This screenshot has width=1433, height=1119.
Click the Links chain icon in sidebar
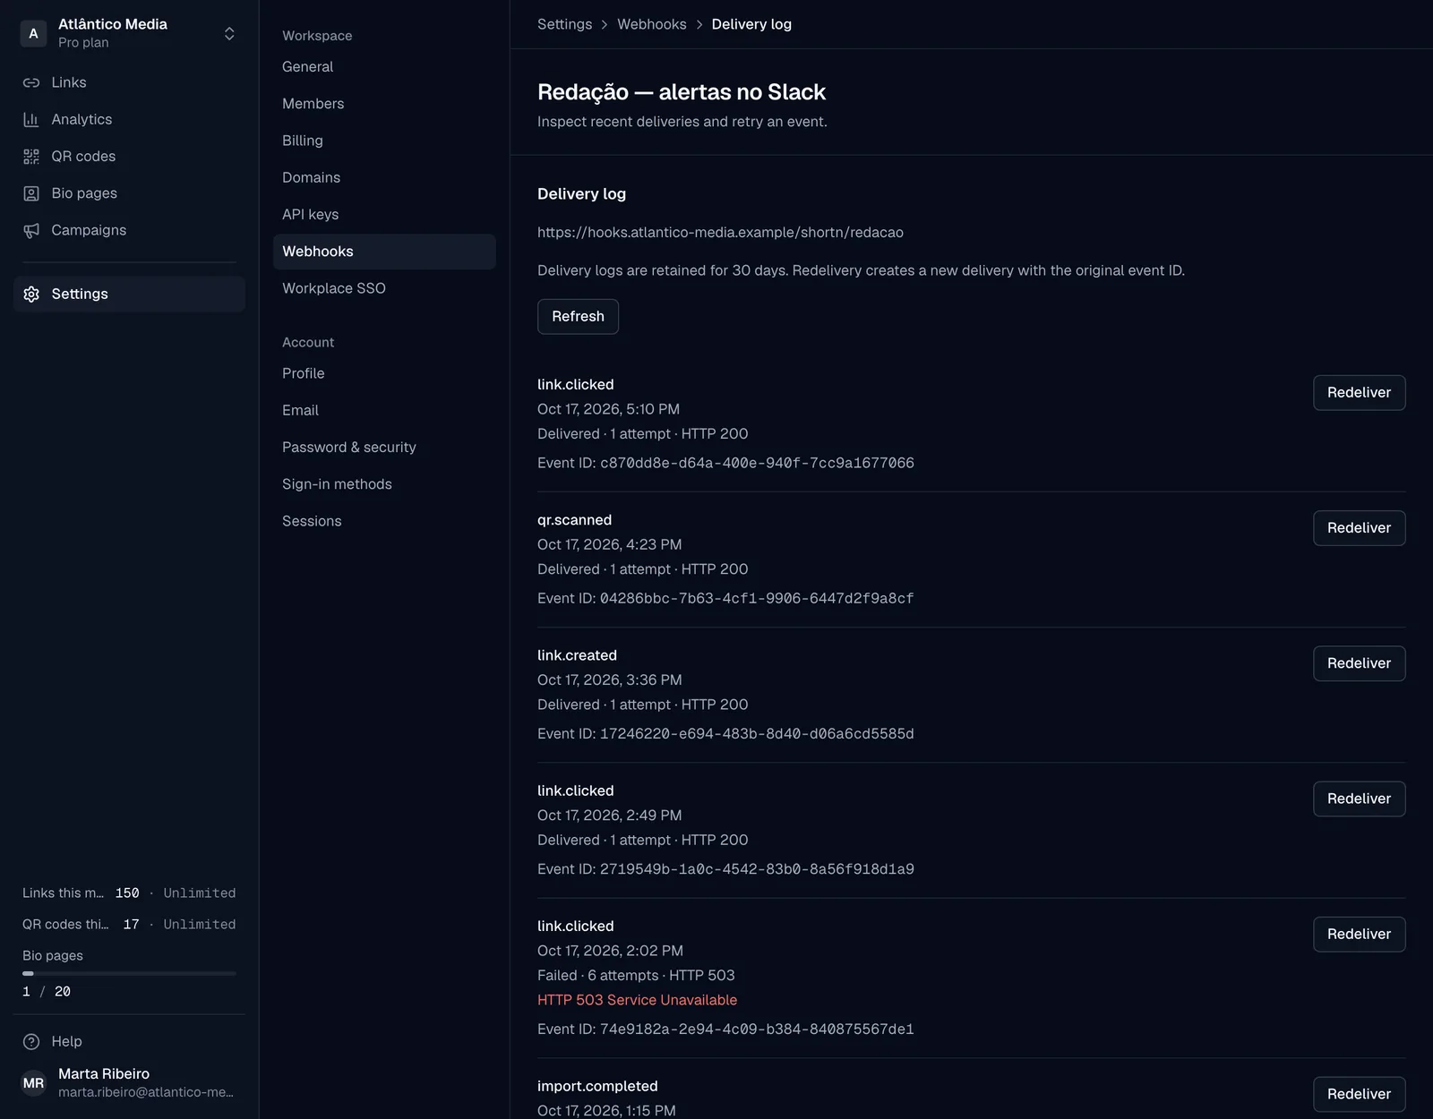click(x=31, y=82)
